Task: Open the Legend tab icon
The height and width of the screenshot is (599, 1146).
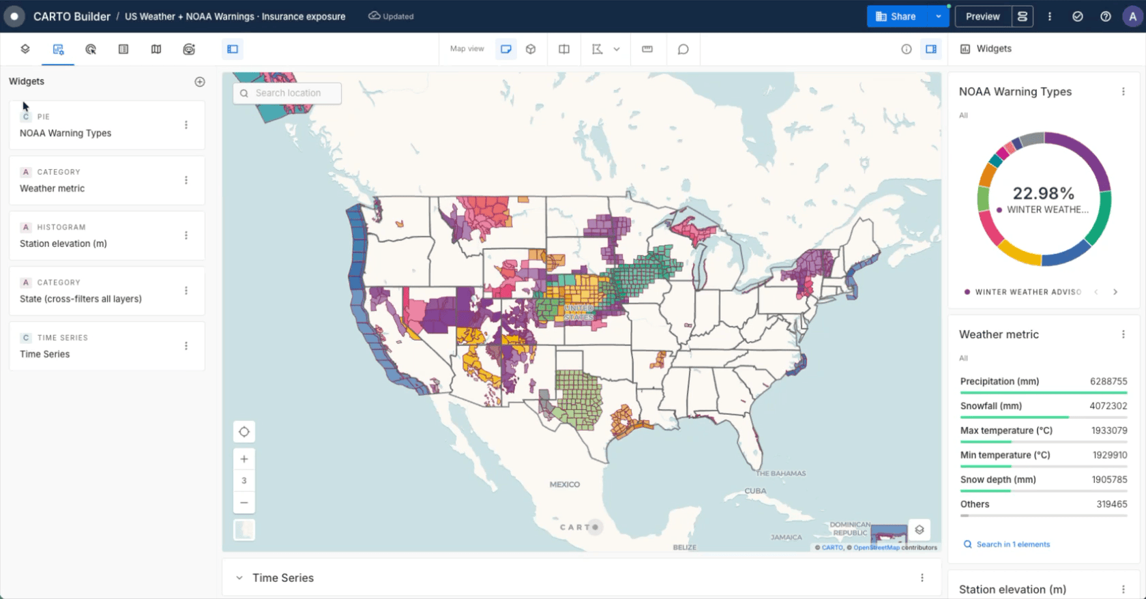Action: 123,49
